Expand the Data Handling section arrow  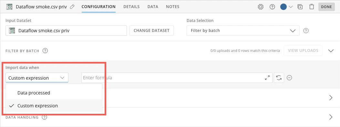[331, 117]
